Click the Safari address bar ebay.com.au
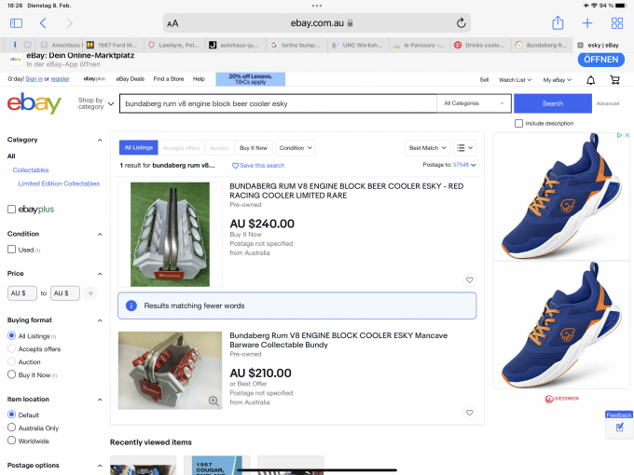This screenshot has height=475, width=634. click(x=317, y=23)
